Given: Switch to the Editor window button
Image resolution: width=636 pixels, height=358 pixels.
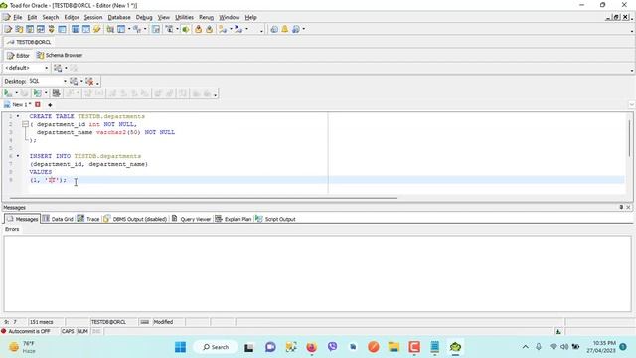Looking at the screenshot, I should tap(18, 55).
